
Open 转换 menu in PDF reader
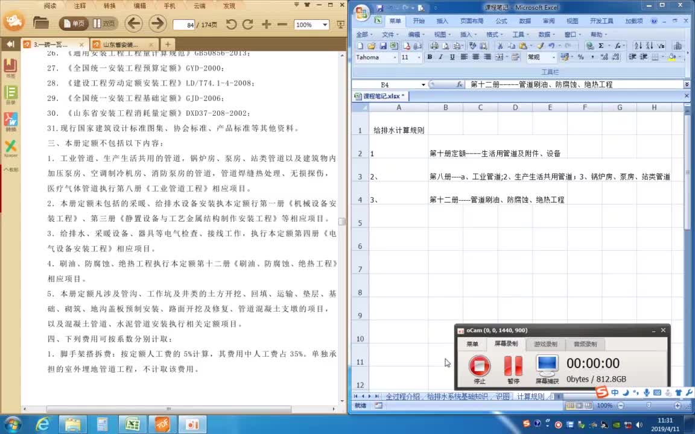pyautogui.click(x=109, y=6)
